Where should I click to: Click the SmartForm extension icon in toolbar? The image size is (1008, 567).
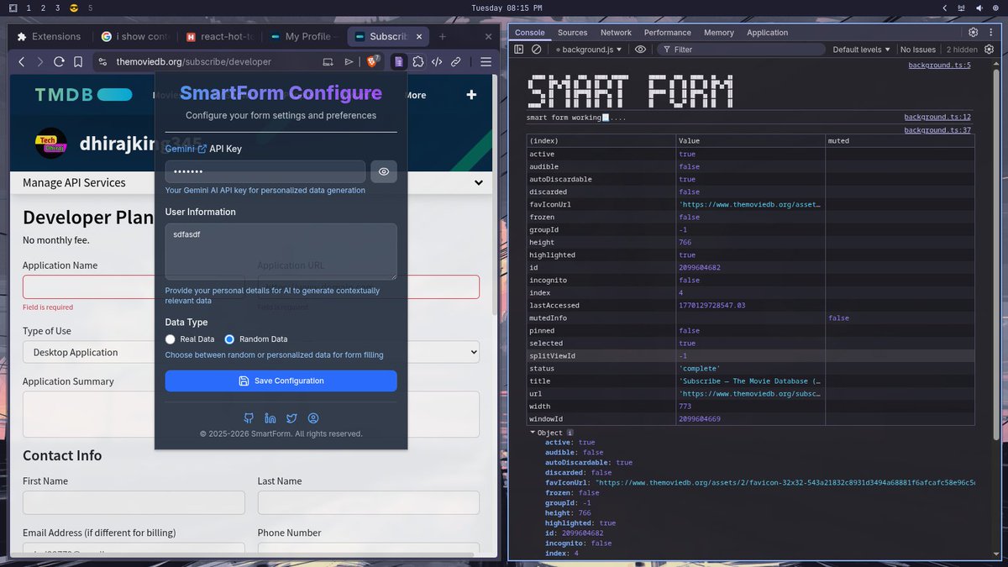tap(398, 61)
